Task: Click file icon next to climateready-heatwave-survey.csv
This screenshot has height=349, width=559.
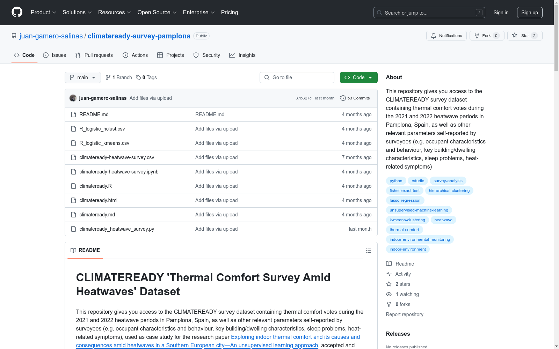Action: tap(73, 157)
